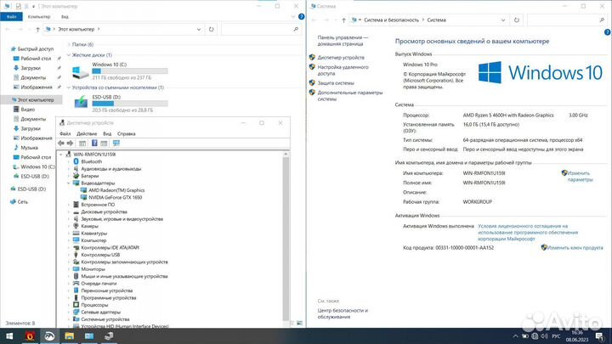Select the ESD-USB (D:) drive icon
The height and width of the screenshot is (344, 612).
click(81, 103)
